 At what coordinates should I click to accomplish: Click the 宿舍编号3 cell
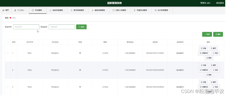point(180,87)
